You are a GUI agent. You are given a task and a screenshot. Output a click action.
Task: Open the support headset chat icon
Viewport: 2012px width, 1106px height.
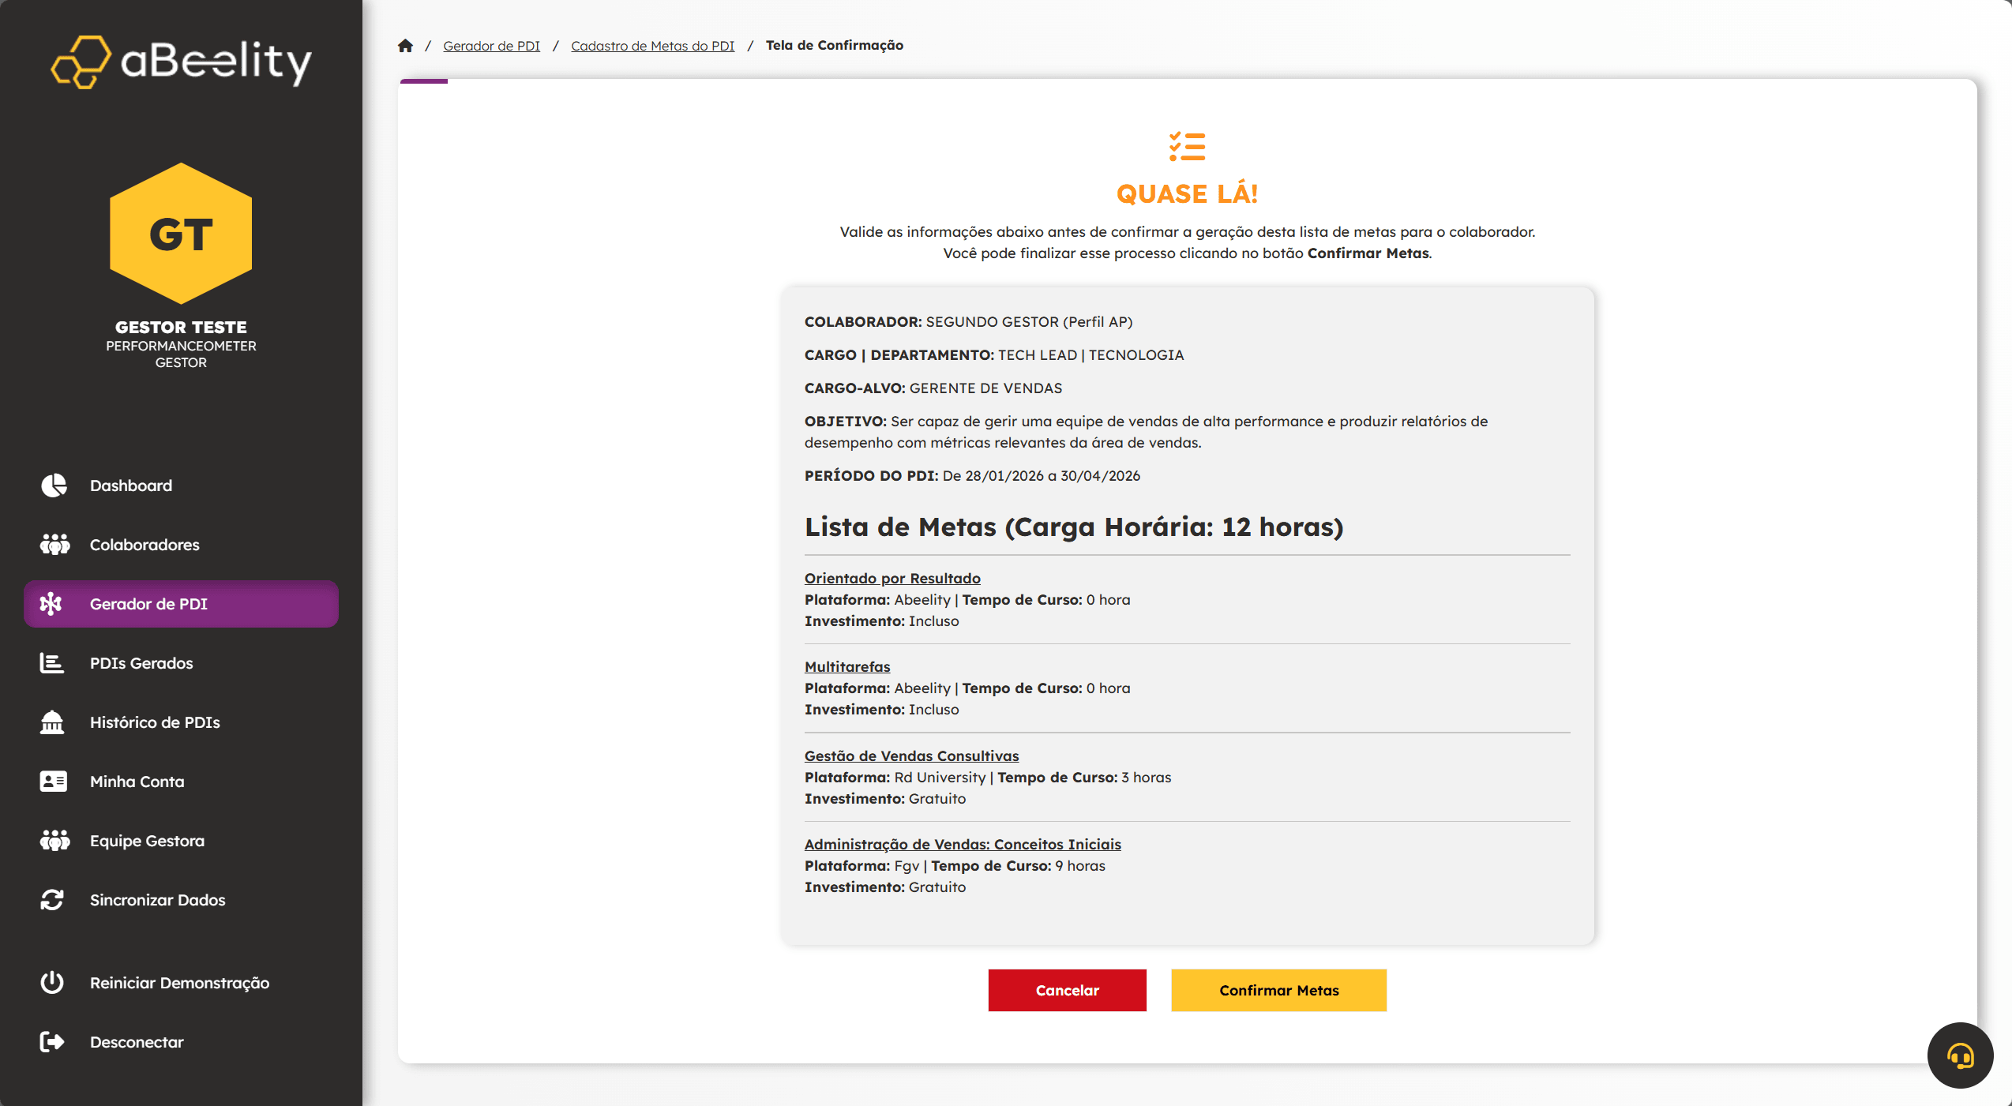tap(1960, 1055)
